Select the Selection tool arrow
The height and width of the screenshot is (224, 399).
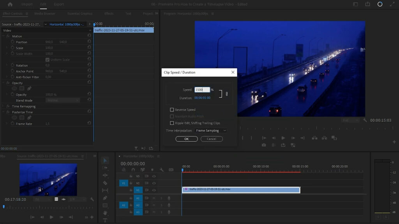click(x=105, y=161)
